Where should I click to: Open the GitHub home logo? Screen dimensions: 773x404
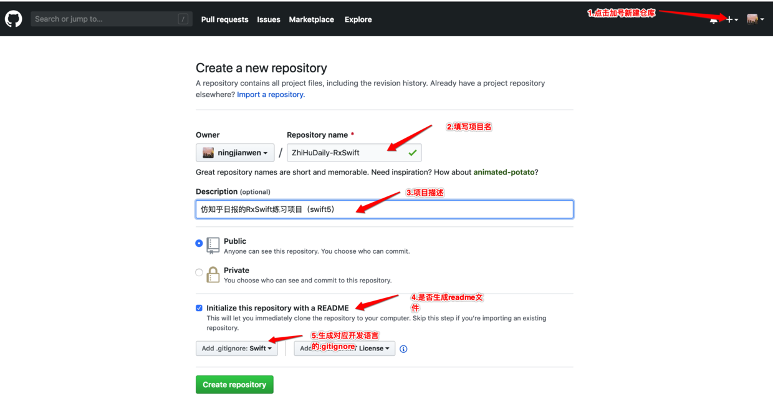coord(14,19)
